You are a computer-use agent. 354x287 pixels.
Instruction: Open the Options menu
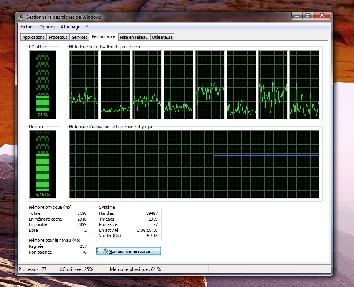click(x=47, y=27)
